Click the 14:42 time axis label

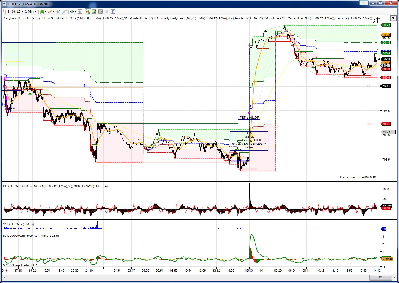click(377, 270)
